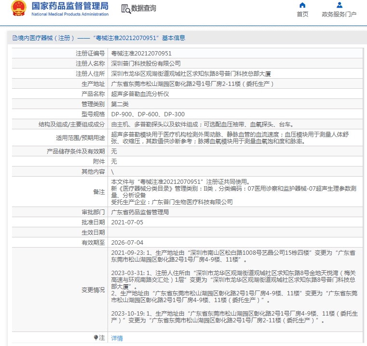Select 广东省药品监督管理局 approval department value

(x=140, y=212)
